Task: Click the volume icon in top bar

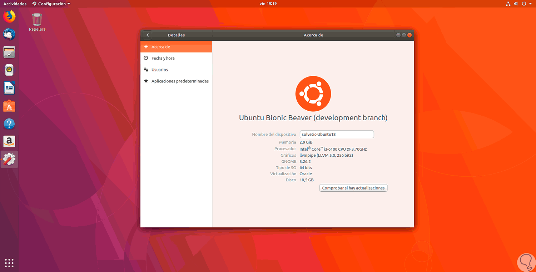Action: coord(516,4)
